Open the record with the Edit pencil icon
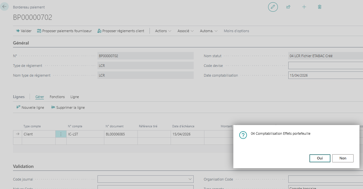363x189 pixels. [x=273, y=7]
